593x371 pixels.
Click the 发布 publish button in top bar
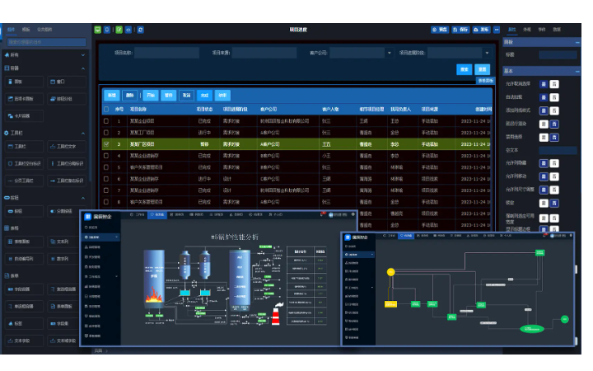click(x=482, y=30)
